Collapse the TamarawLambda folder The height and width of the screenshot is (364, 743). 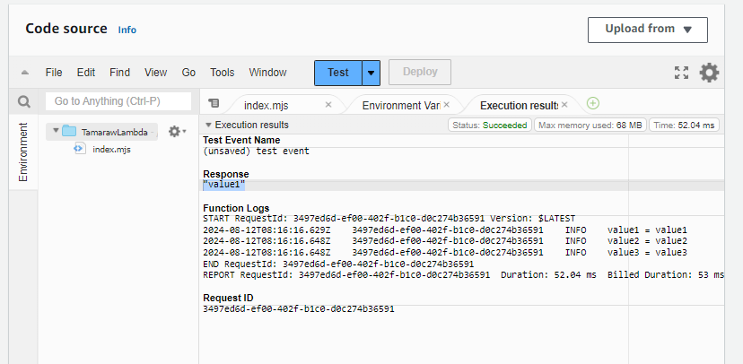click(56, 131)
